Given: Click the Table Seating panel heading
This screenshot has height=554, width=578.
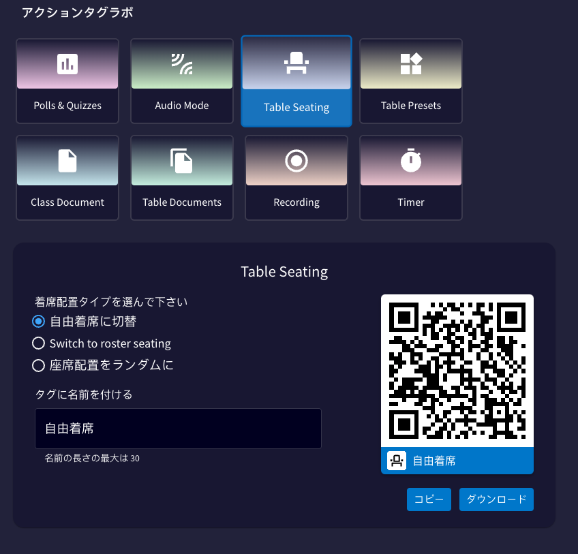Looking at the screenshot, I should pos(284,272).
